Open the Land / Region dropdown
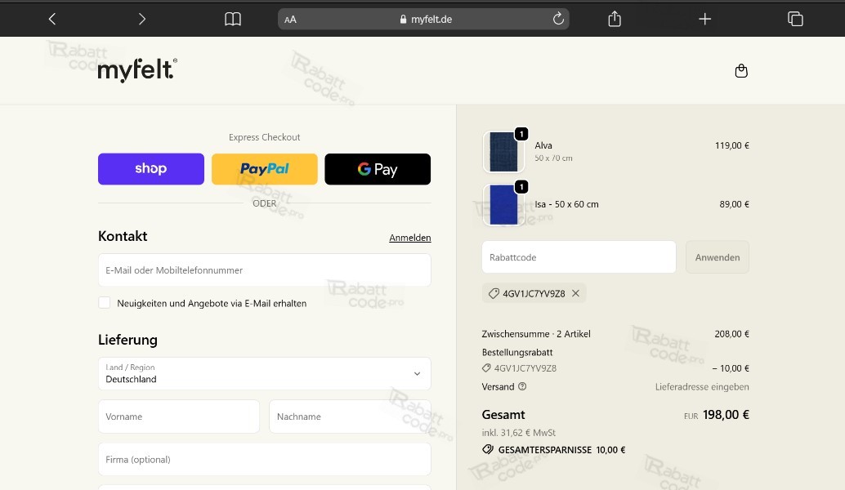This screenshot has height=490, width=845. [x=265, y=374]
